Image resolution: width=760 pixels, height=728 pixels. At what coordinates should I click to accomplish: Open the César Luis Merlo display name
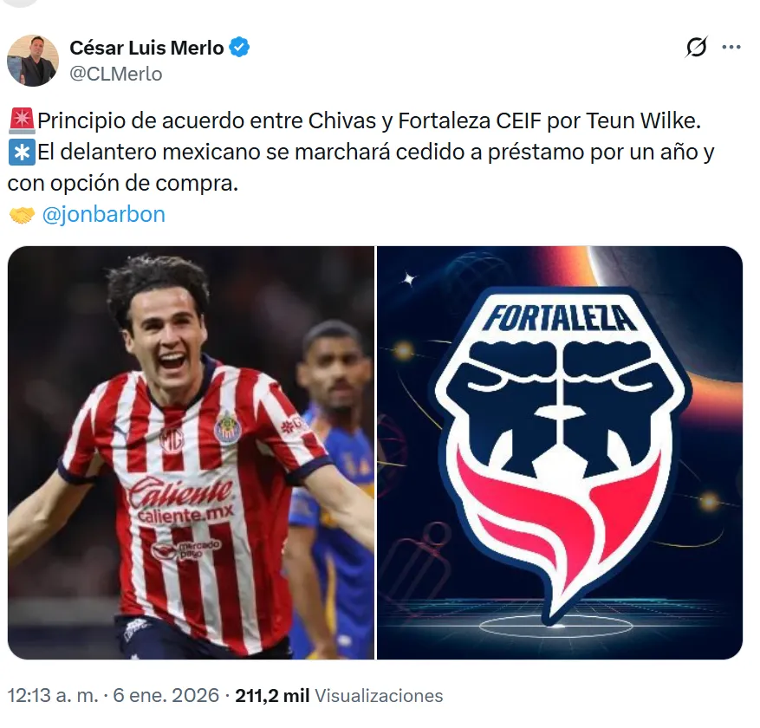pyautogui.click(x=146, y=48)
